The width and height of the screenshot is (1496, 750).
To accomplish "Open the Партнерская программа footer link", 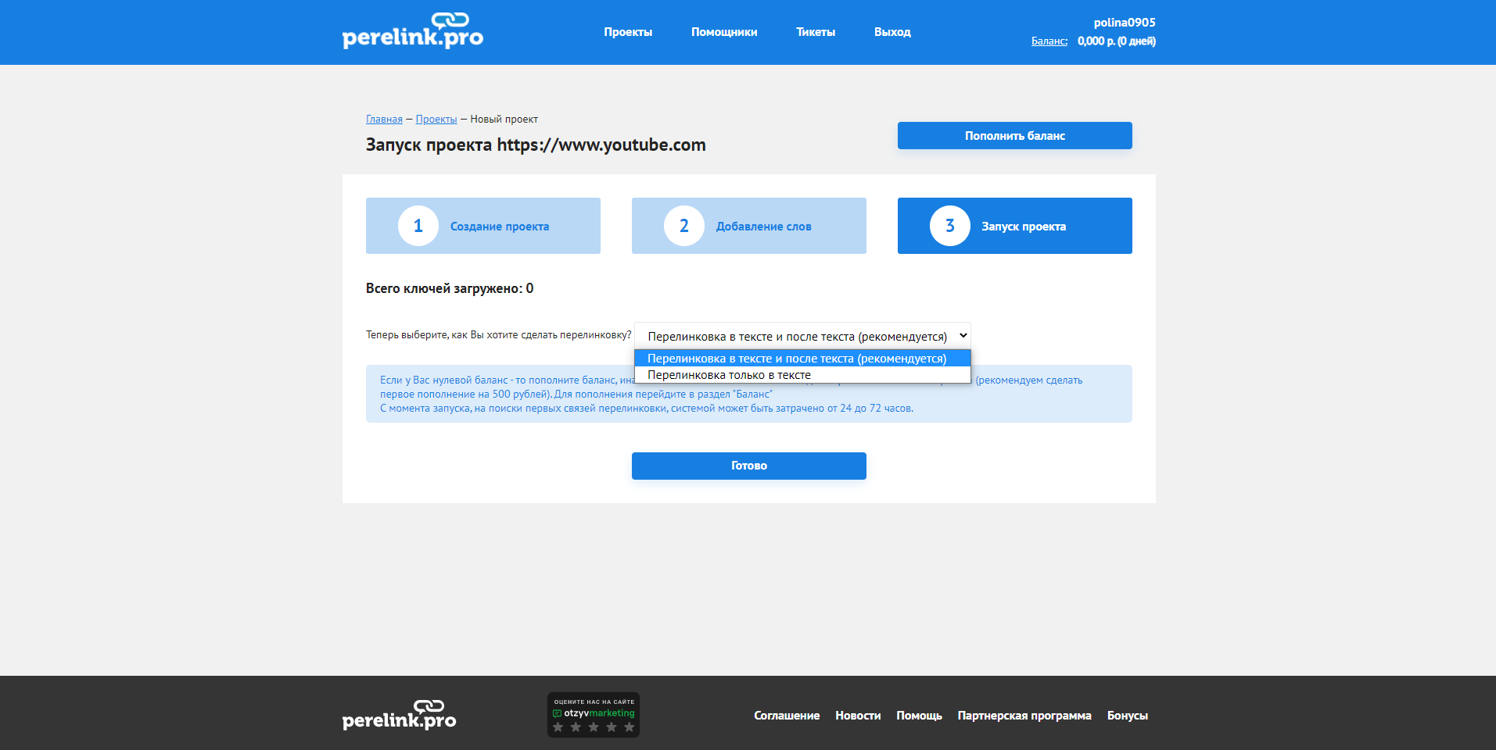I will [1024, 716].
